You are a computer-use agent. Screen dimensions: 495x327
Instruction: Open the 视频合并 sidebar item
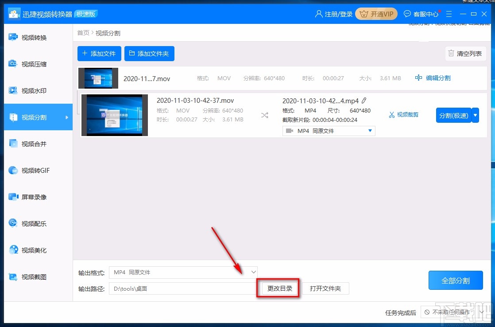point(38,144)
